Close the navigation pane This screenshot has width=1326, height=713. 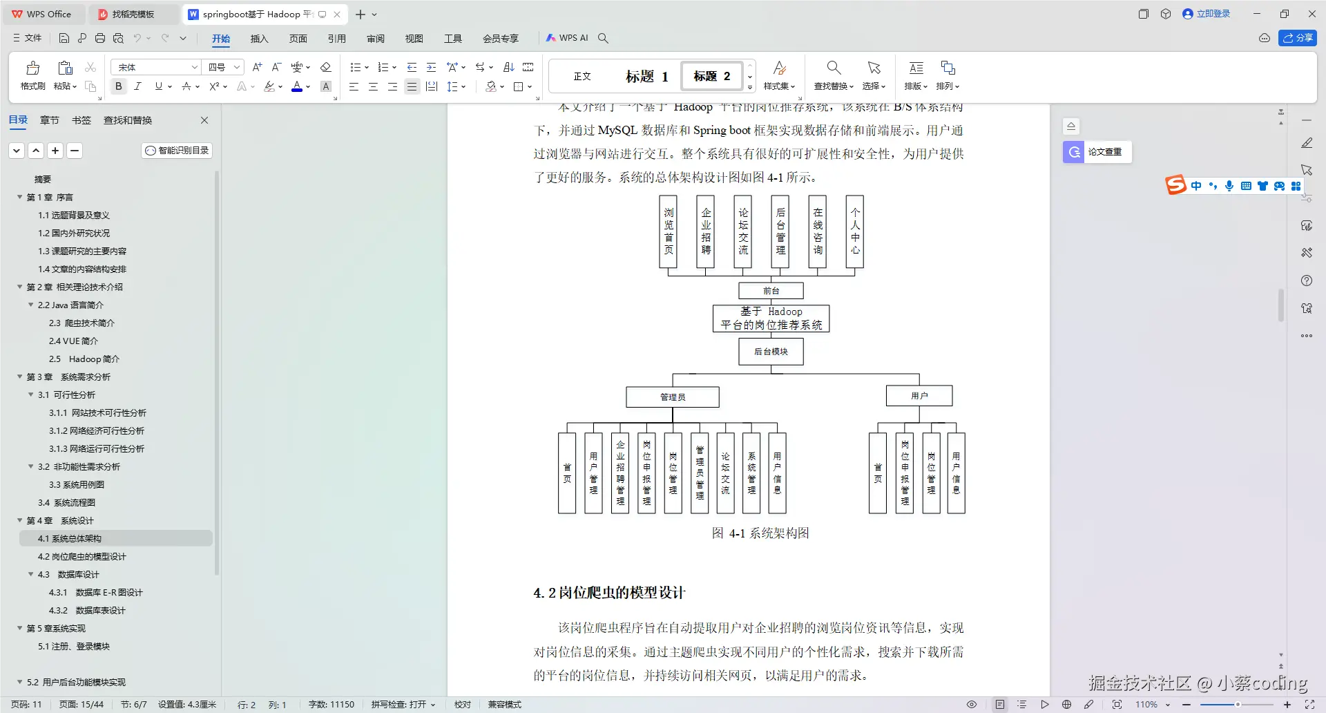pos(204,120)
